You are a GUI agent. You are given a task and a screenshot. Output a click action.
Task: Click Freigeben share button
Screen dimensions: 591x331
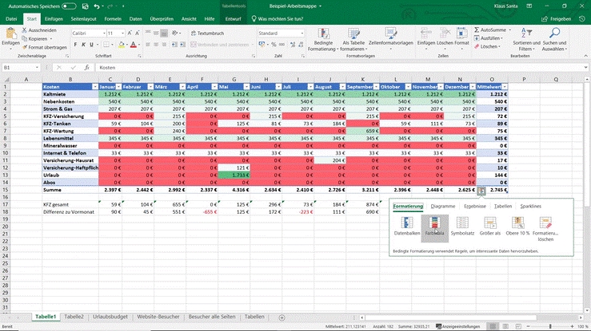pos(557,19)
